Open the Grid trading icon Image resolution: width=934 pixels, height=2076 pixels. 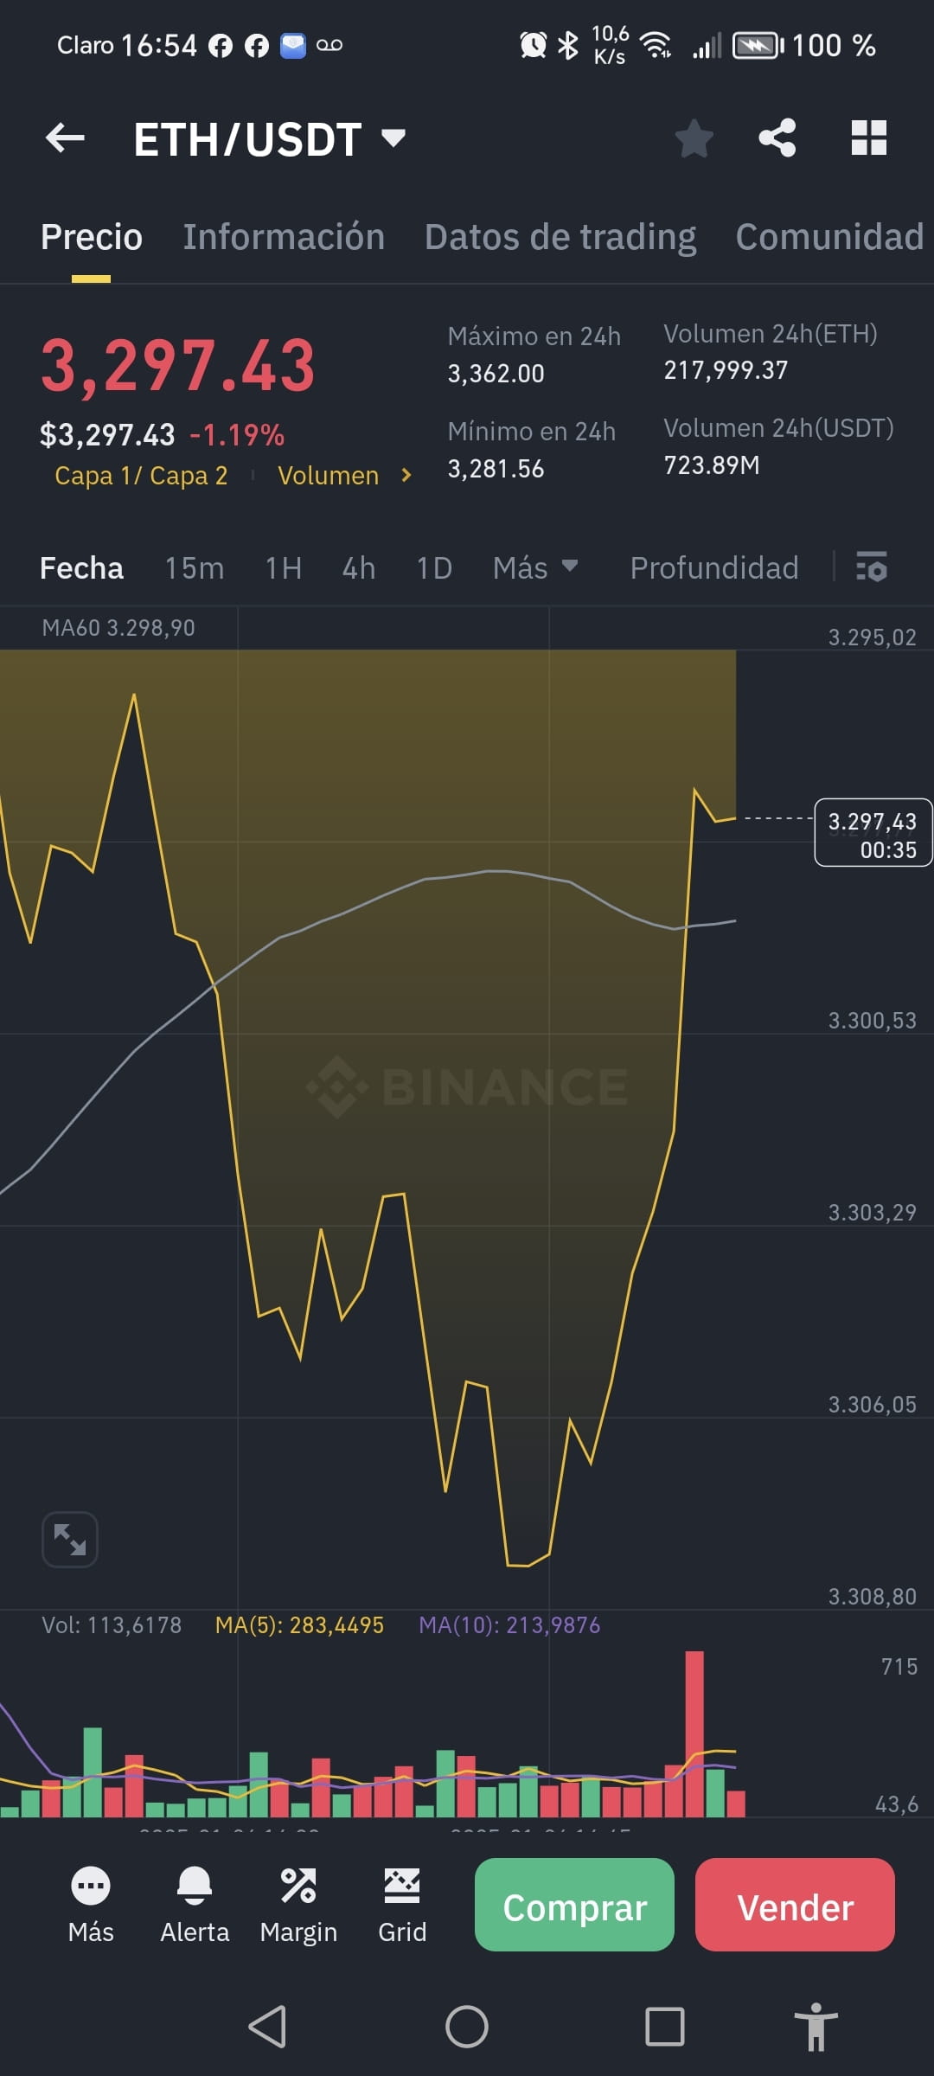click(x=402, y=1886)
